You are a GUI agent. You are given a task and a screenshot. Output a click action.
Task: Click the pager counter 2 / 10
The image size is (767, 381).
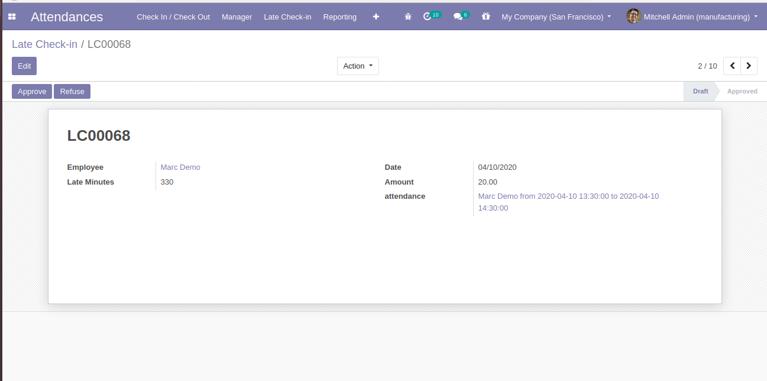tap(707, 66)
